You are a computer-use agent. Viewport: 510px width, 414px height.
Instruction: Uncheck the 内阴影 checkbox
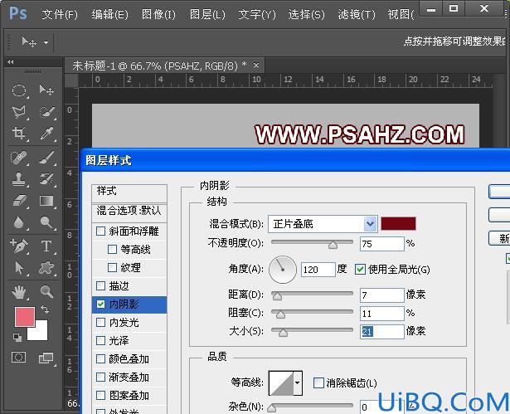tap(101, 304)
